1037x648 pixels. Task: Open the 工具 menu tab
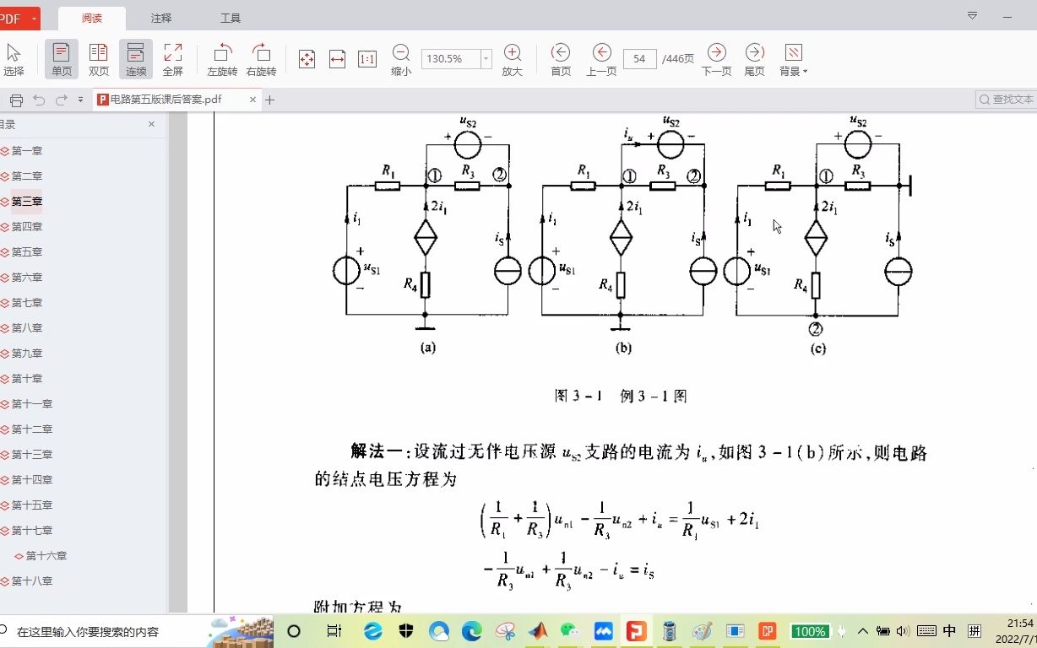(230, 17)
